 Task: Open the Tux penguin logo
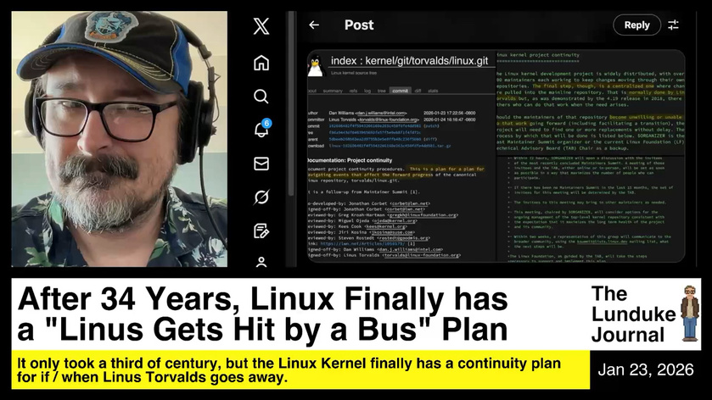(x=315, y=65)
